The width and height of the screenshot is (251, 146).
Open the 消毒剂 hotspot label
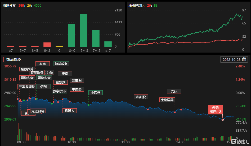point(77,80)
